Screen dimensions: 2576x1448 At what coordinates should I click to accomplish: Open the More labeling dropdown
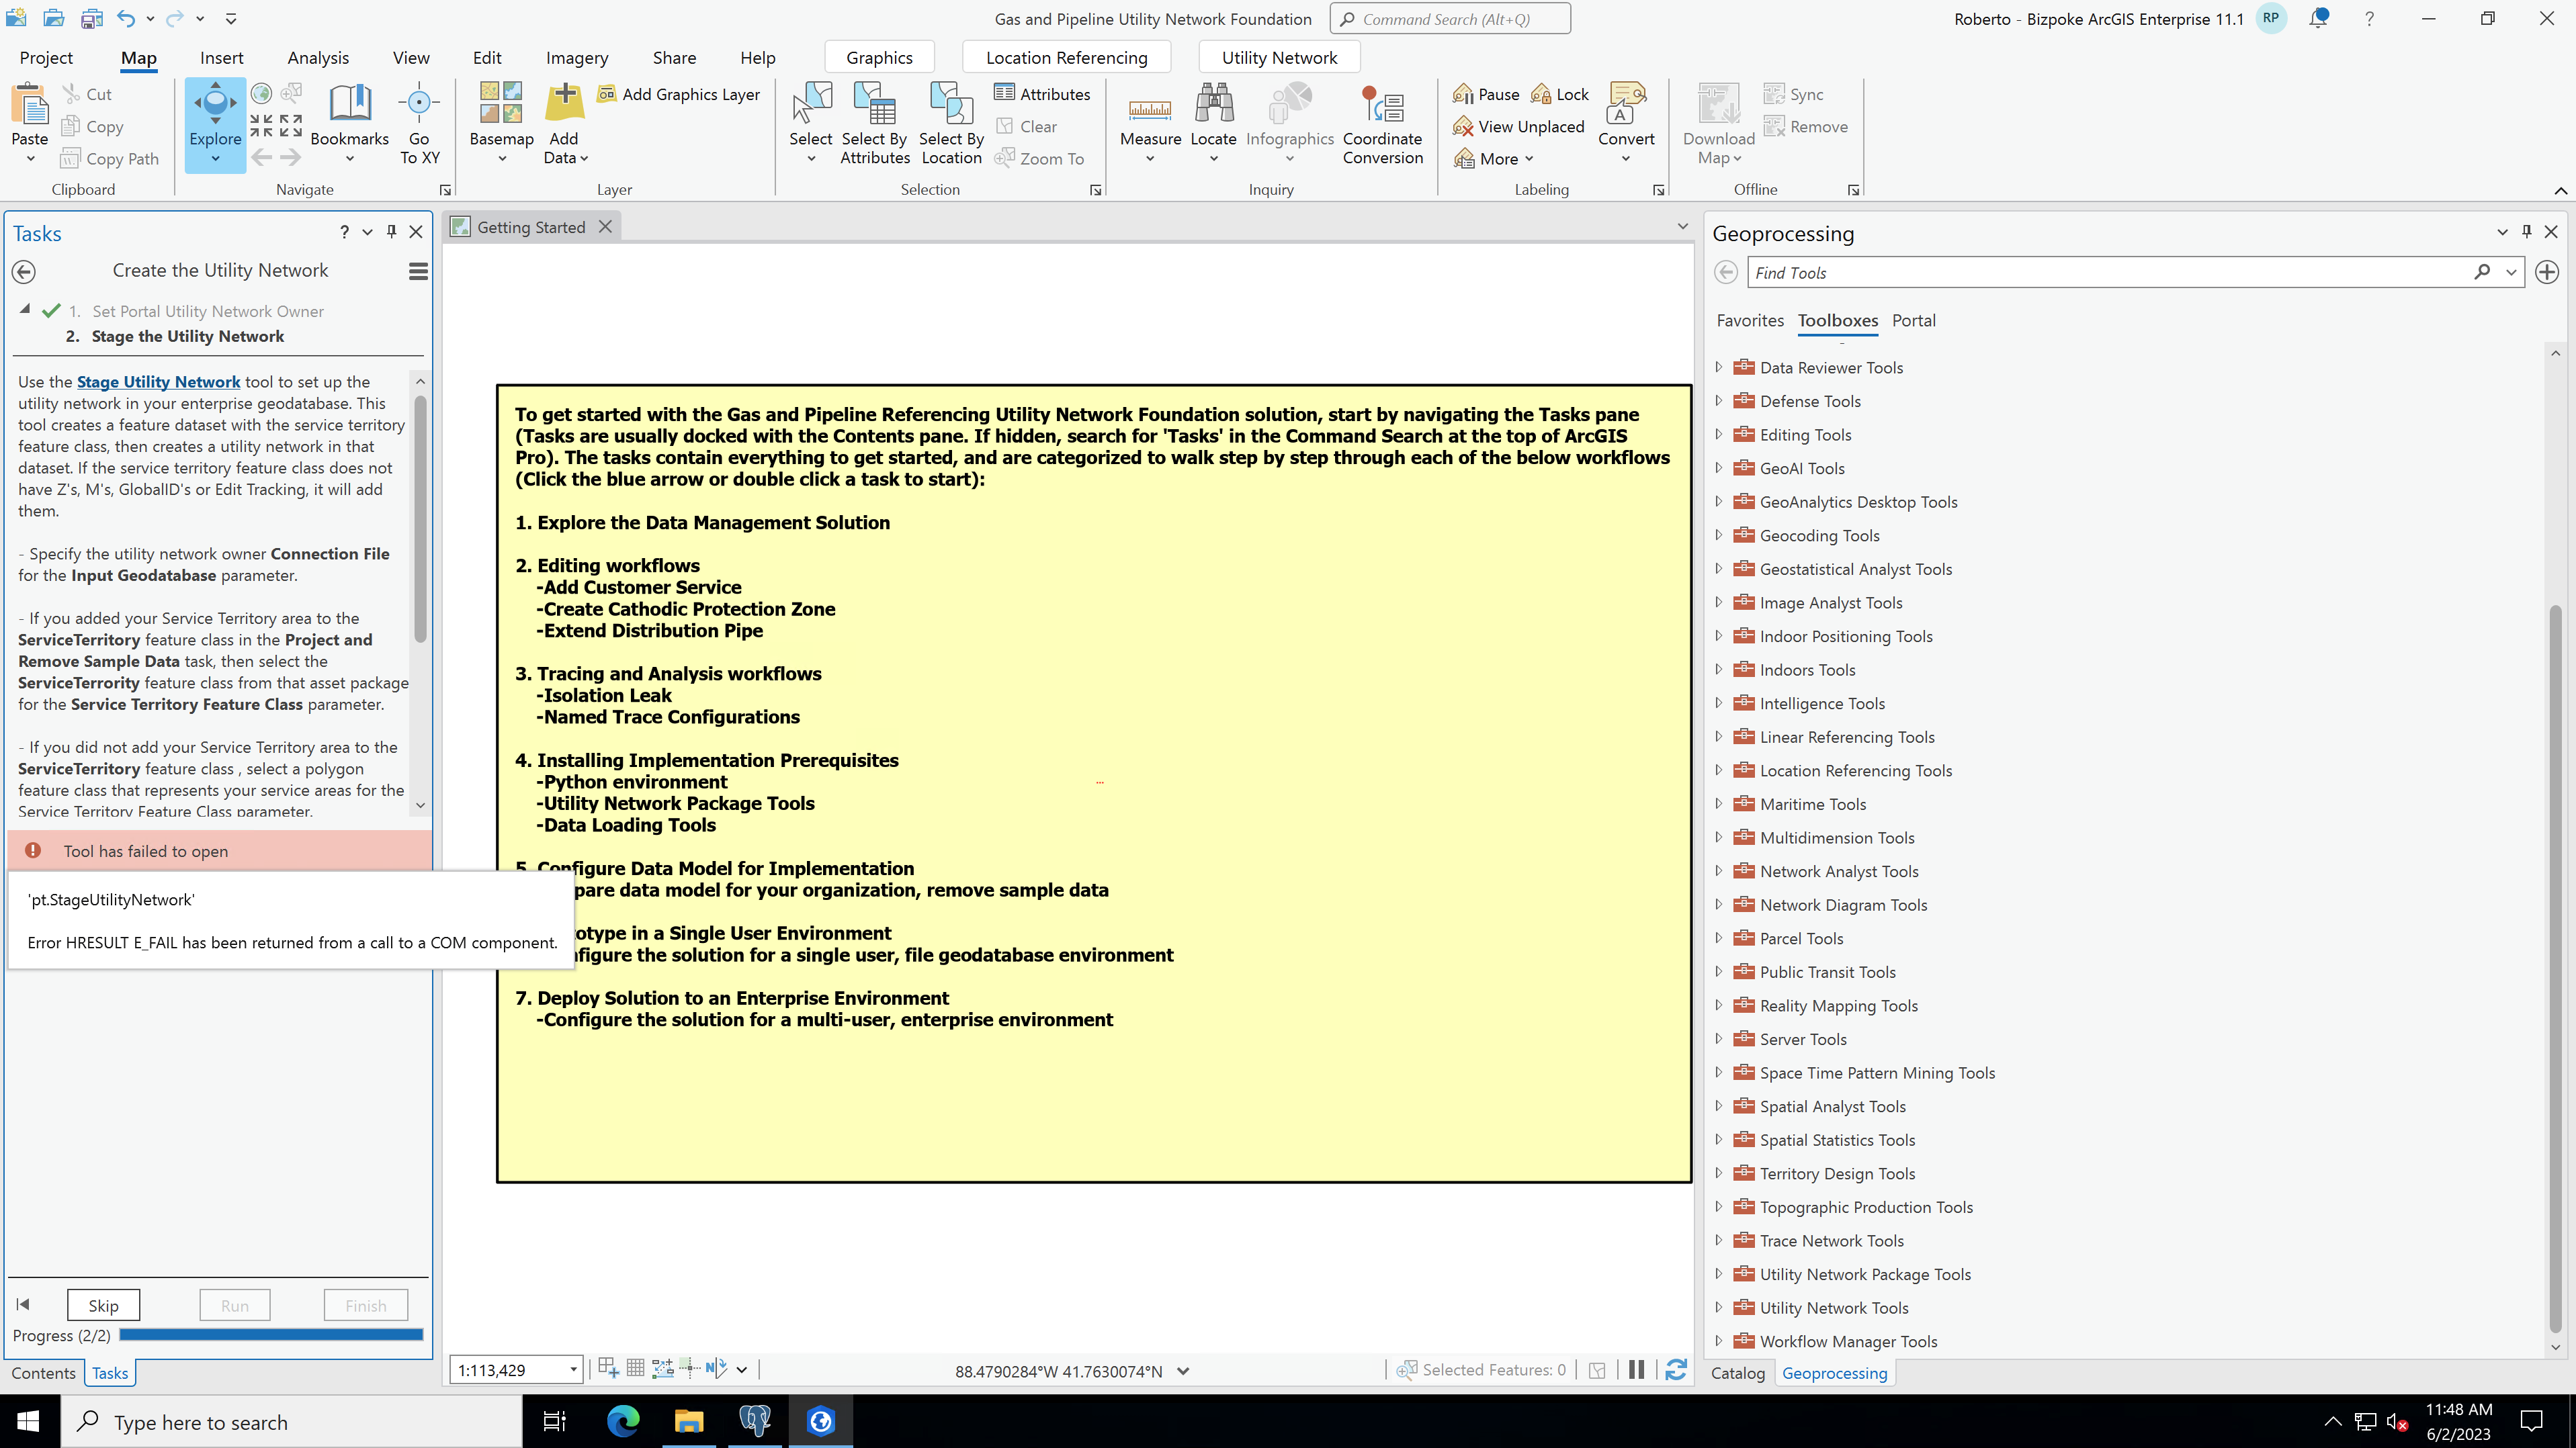[1495, 159]
